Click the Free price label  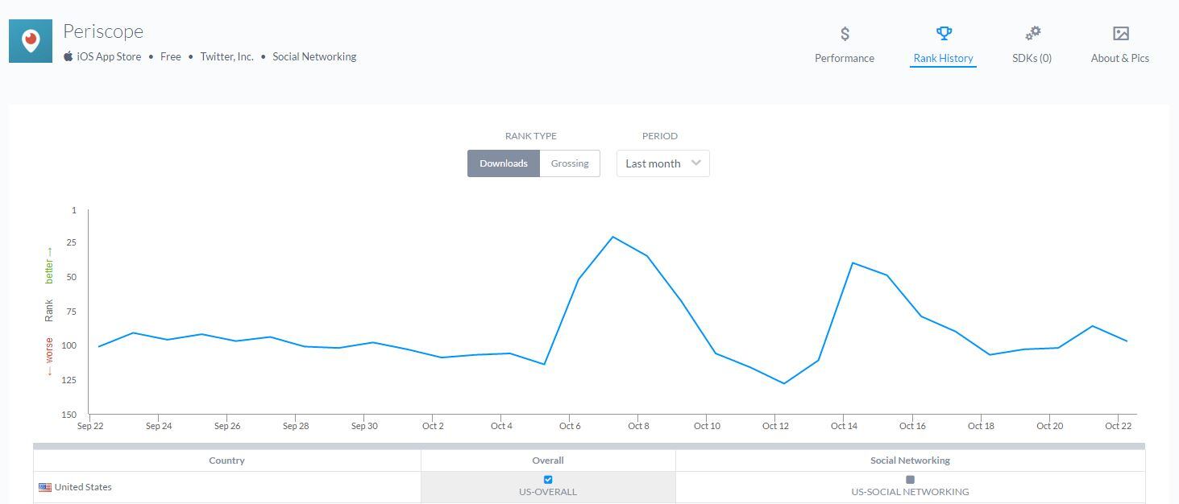coord(171,56)
